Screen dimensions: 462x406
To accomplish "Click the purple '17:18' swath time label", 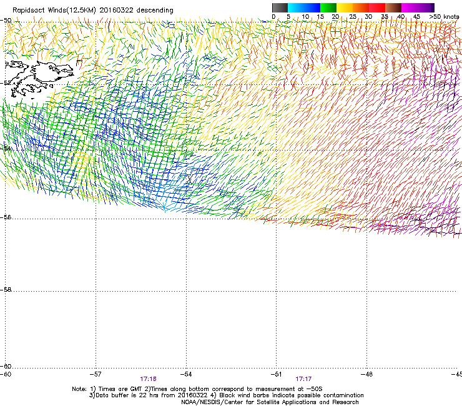I will pyautogui.click(x=148, y=379).
